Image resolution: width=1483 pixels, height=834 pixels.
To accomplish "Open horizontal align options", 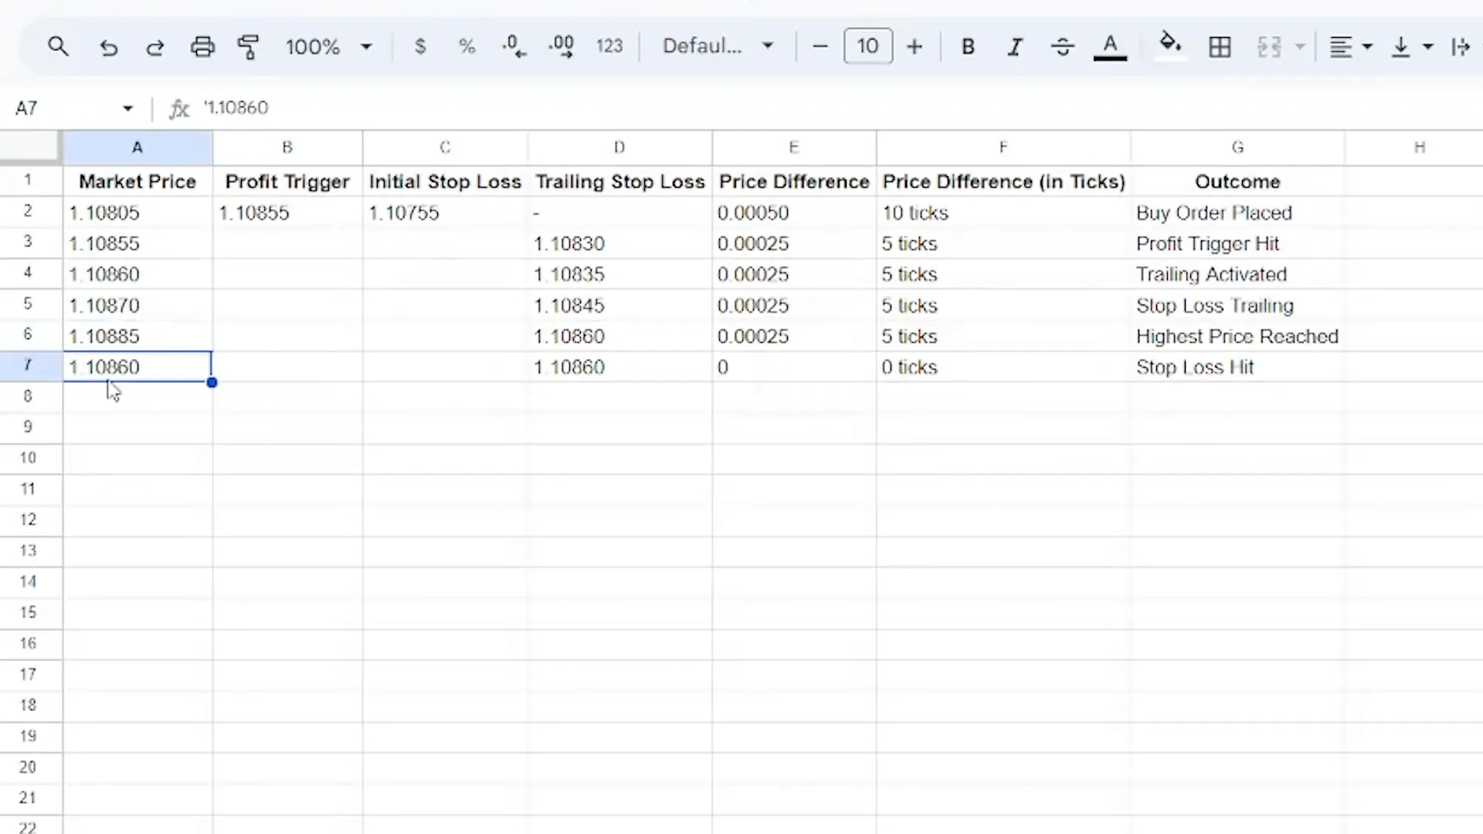I will [1349, 47].
